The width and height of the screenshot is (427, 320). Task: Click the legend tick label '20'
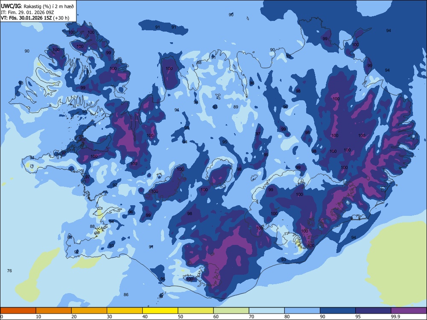74,317
